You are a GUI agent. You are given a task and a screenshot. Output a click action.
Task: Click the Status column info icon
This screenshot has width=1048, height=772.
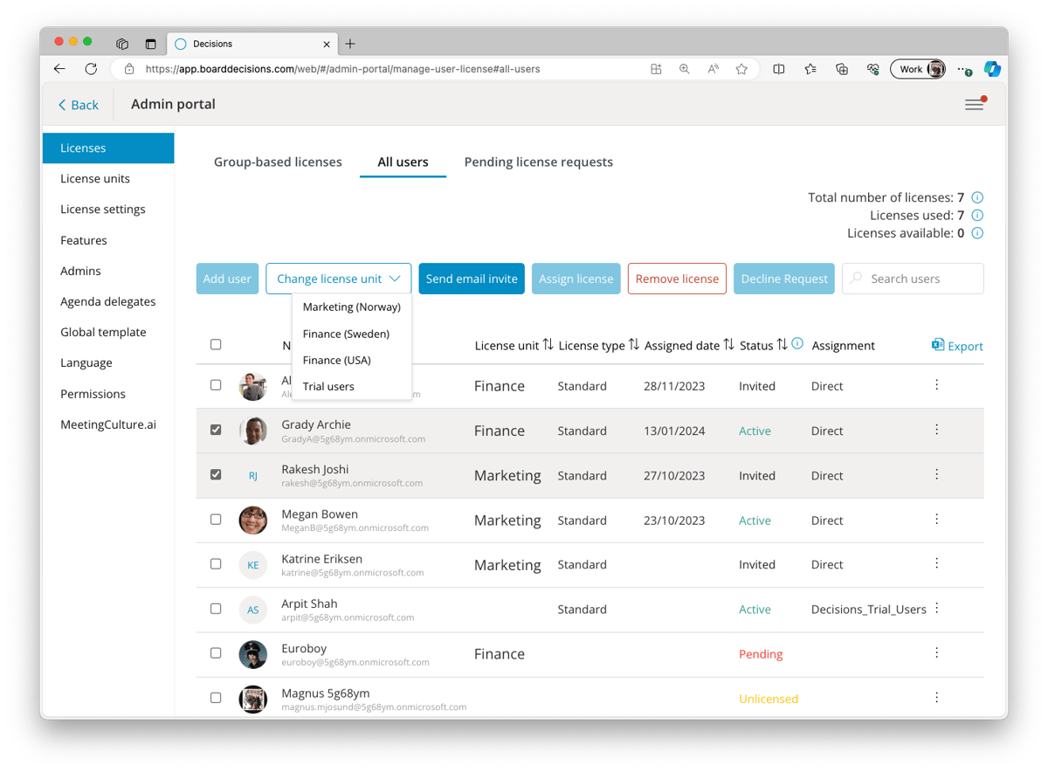click(796, 345)
